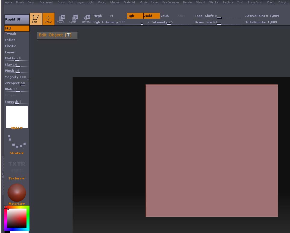Toggle the Mrgb paint mode

[98, 16]
